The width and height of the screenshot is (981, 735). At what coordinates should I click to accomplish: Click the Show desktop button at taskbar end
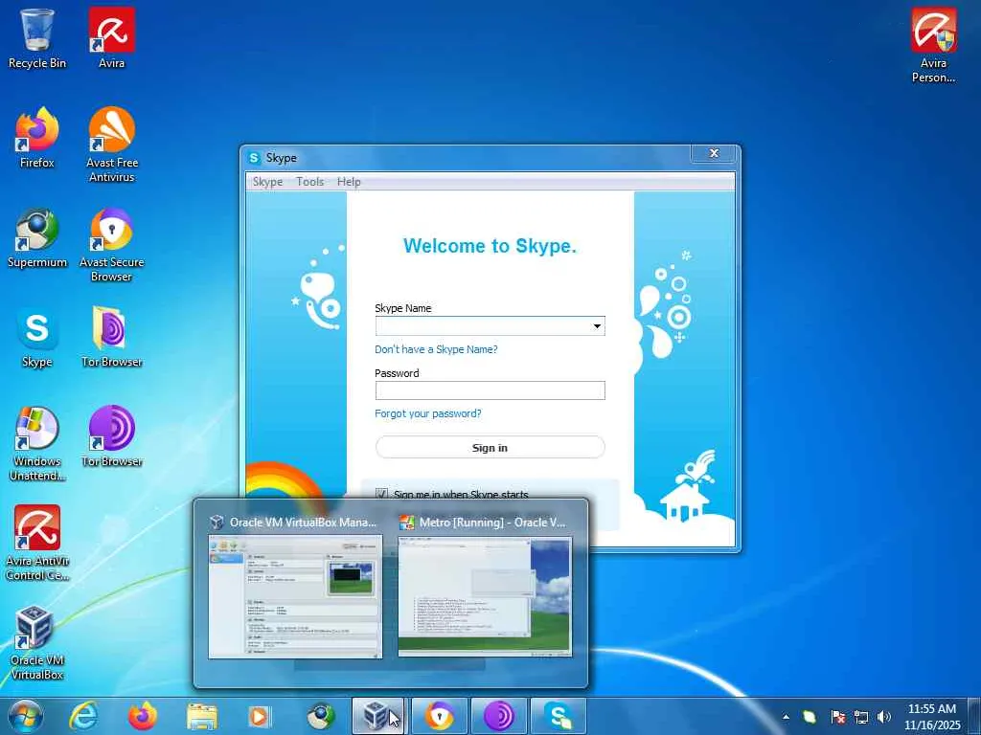975,716
